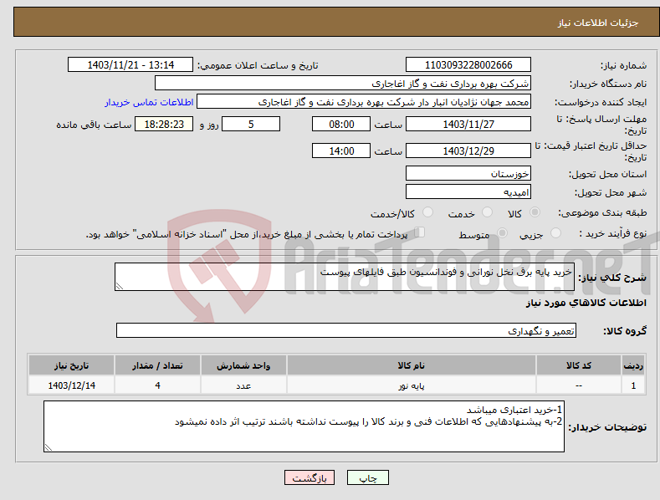The width and height of the screenshot is (660, 500).
Task: Open the اطلاعات تماس خریدار link
Action: coord(149,102)
